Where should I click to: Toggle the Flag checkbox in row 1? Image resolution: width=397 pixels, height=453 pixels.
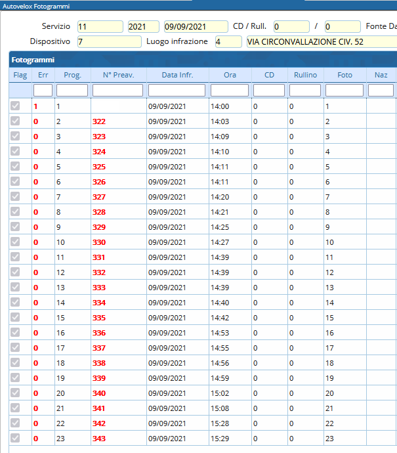coord(15,106)
